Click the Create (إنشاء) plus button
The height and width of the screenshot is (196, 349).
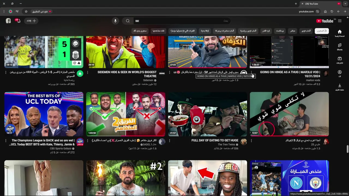[x=31, y=21]
